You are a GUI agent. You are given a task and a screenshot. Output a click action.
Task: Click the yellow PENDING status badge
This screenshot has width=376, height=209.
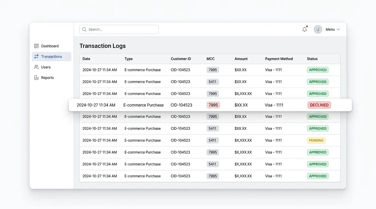316,140
